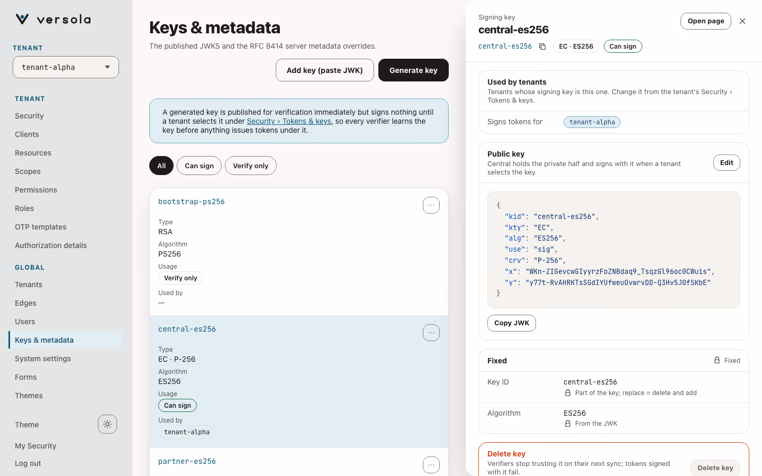Open more options for partner-es256 key
The image size is (762, 476).
point(431,465)
